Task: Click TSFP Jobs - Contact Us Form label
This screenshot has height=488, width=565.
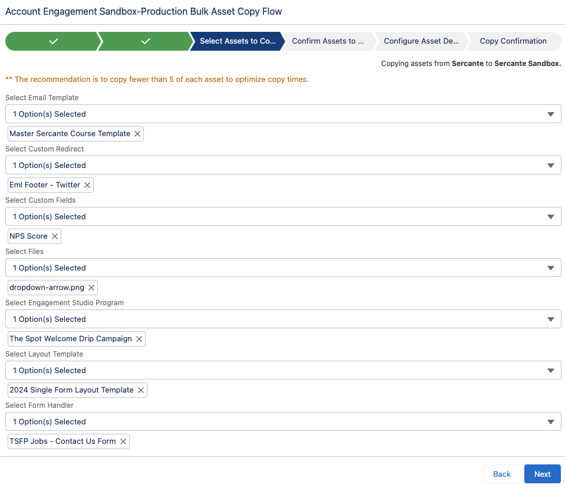Action: pos(63,441)
